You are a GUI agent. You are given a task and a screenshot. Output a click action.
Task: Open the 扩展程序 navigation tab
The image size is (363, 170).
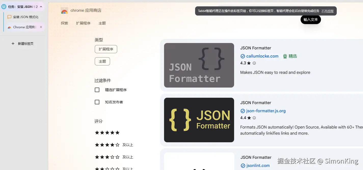click(83, 23)
